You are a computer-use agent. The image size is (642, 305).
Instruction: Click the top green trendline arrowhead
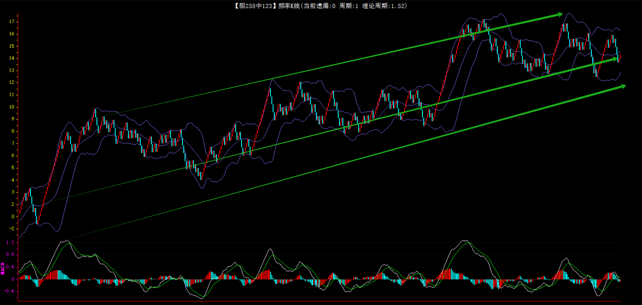pos(559,14)
